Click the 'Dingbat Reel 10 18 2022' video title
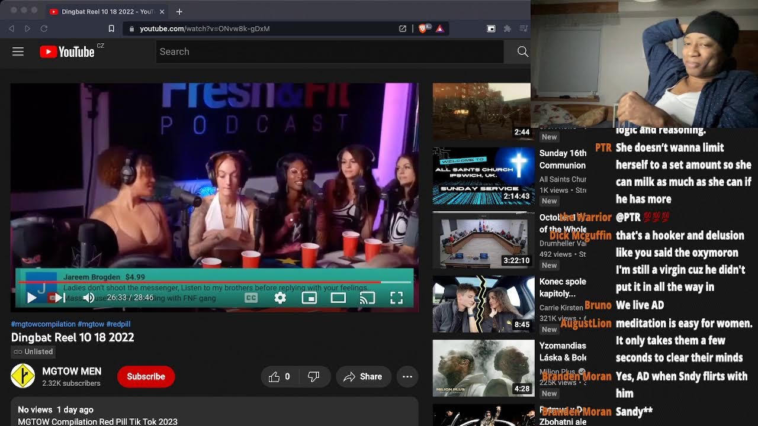 pos(73,337)
